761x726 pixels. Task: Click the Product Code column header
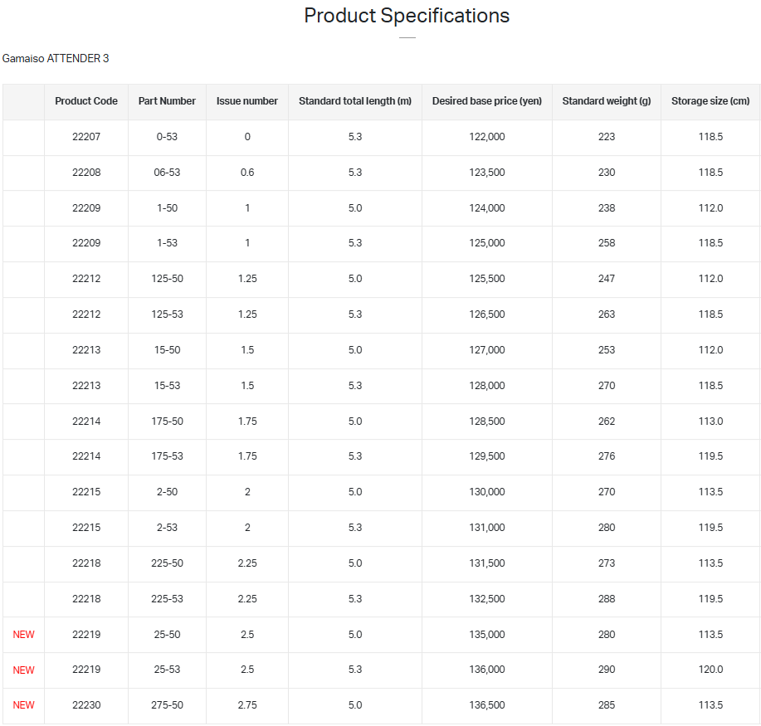(x=86, y=101)
